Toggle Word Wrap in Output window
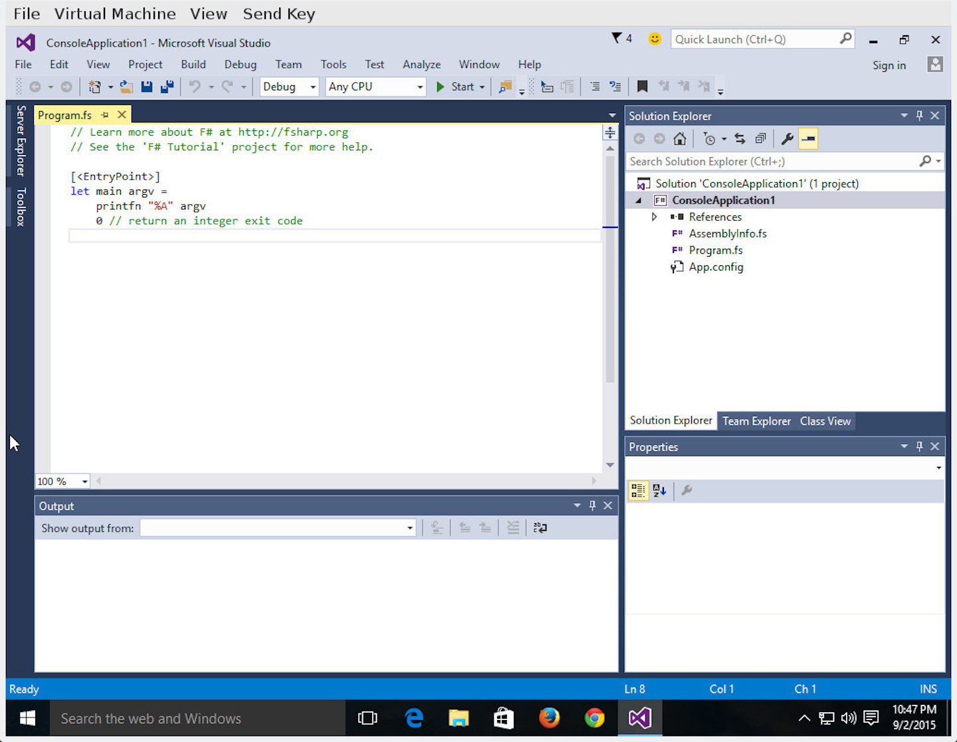957x742 pixels. click(540, 528)
